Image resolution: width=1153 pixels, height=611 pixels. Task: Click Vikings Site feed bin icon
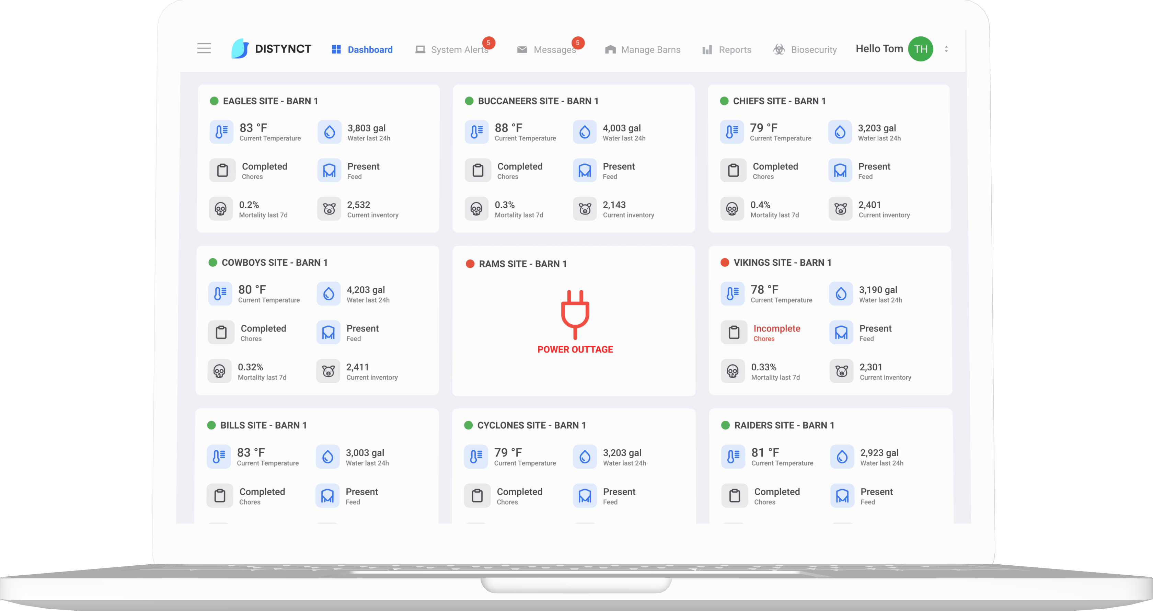[x=841, y=332]
